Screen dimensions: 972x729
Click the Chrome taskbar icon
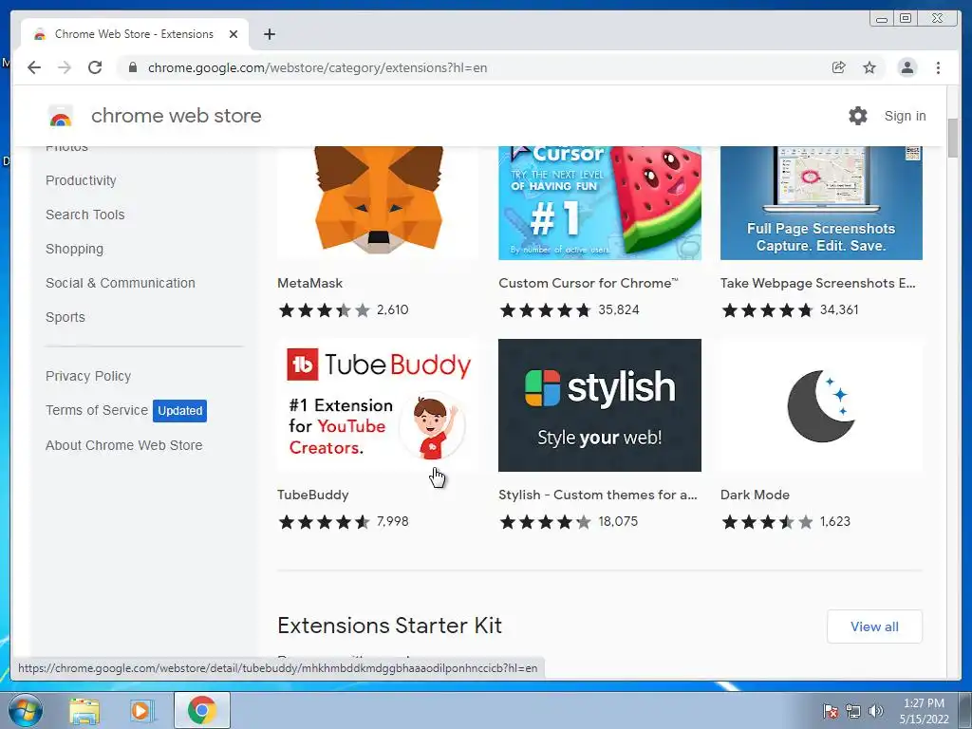click(202, 710)
